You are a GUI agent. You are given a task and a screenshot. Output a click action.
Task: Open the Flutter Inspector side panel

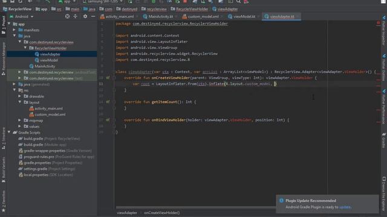(x=384, y=31)
